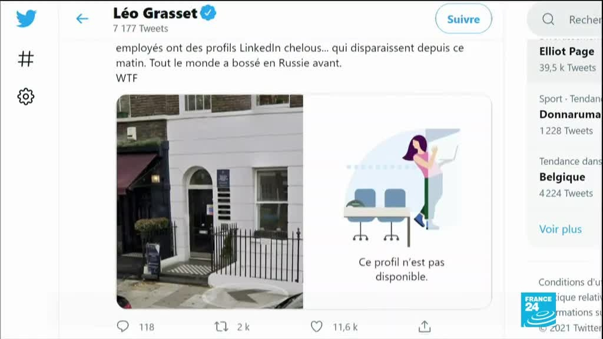
Task: Open the Conditions d'utilisation footer link
Action: (570, 282)
